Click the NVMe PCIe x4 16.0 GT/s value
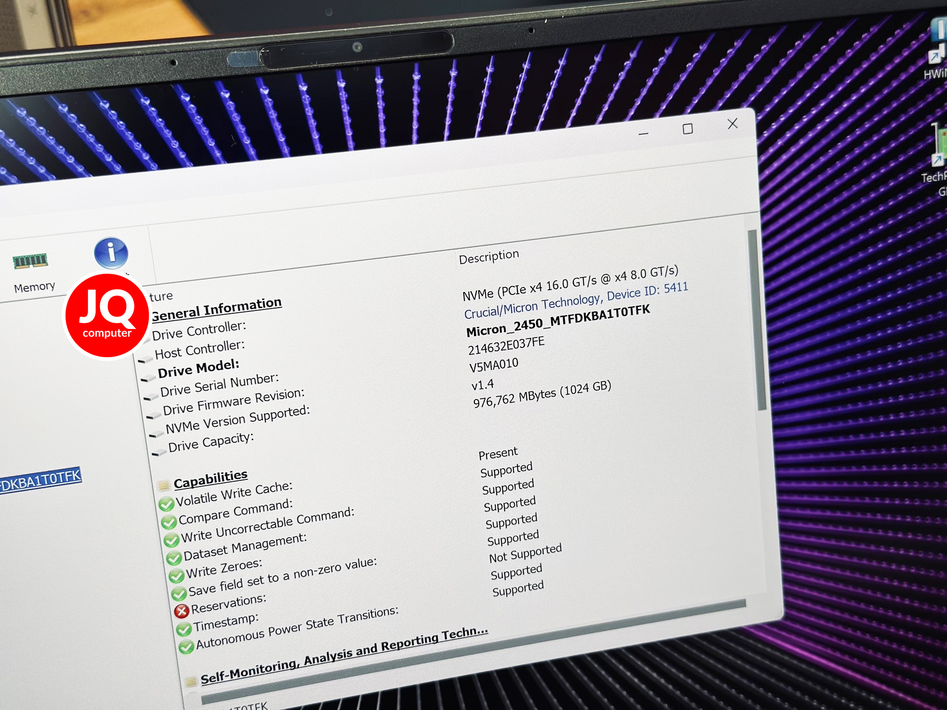Viewport: 947px width, 710px height. click(x=571, y=283)
